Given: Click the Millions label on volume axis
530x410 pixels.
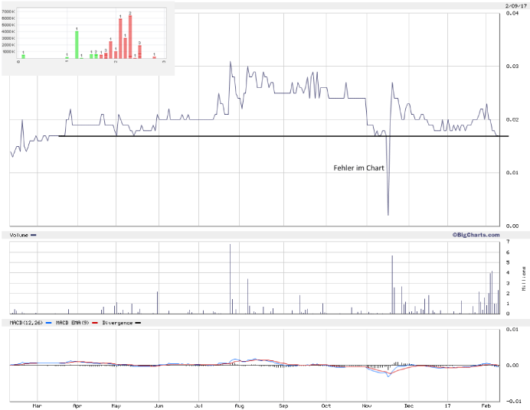Looking at the screenshot, I should [x=524, y=280].
